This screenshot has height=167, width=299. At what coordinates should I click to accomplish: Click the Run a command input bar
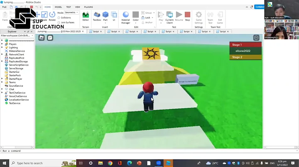(149, 151)
